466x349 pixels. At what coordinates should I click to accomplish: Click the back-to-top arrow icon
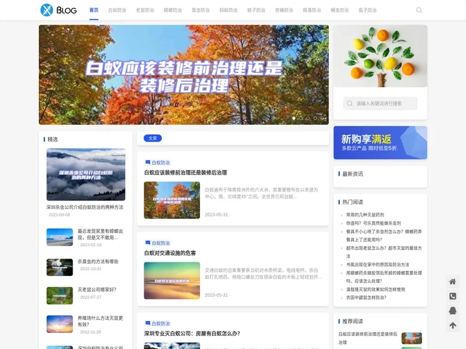[452, 325]
